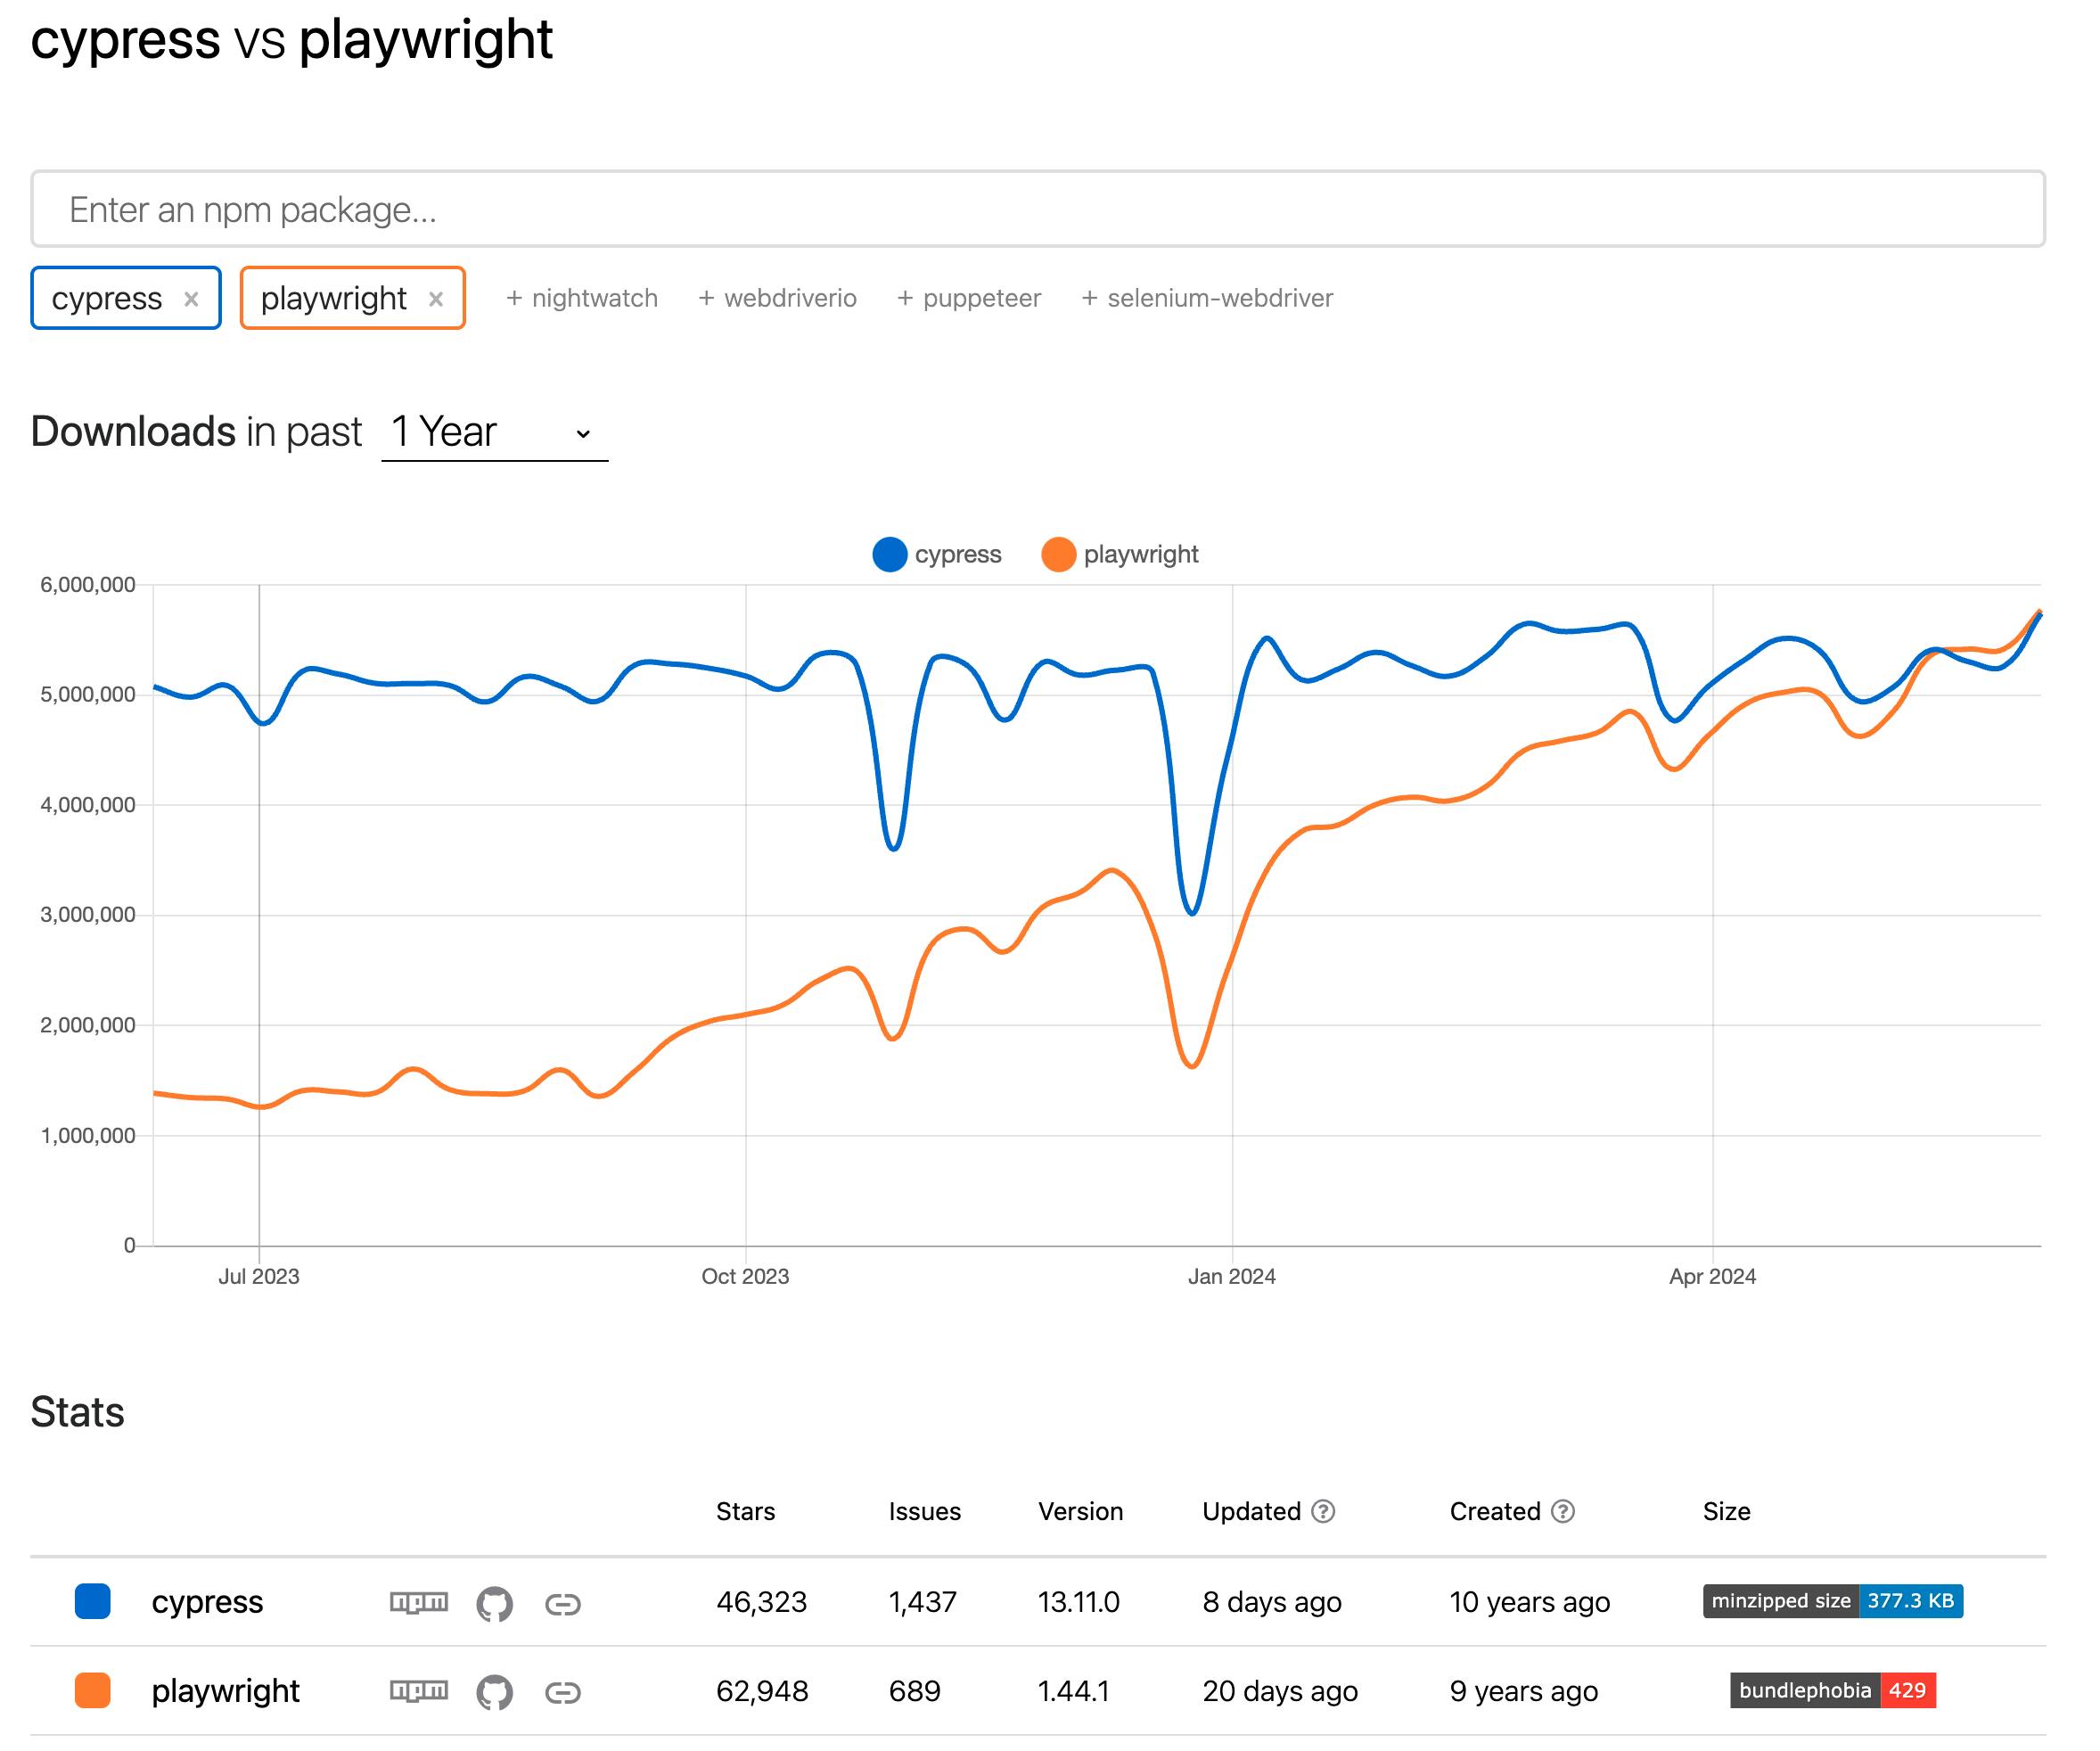This screenshot has width=2100, height=1751.
Task: Show the Created column help icon
Action: coord(1563,1511)
